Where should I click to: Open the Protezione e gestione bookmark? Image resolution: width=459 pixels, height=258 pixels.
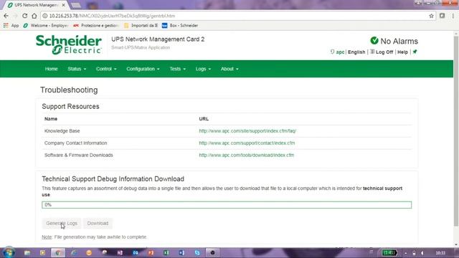(96, 26)
